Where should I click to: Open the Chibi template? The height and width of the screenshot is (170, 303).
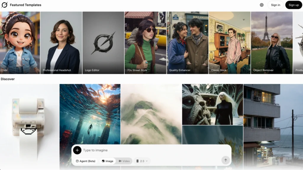20,43
